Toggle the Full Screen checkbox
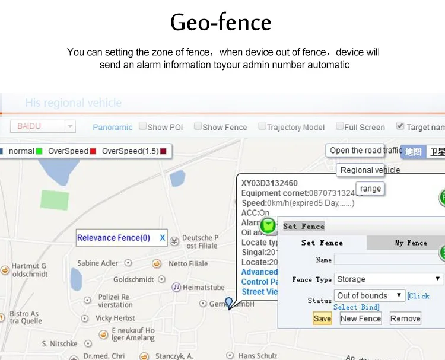Image resolution: width=445 pixels, height=360 pixels. coord(339,126)
